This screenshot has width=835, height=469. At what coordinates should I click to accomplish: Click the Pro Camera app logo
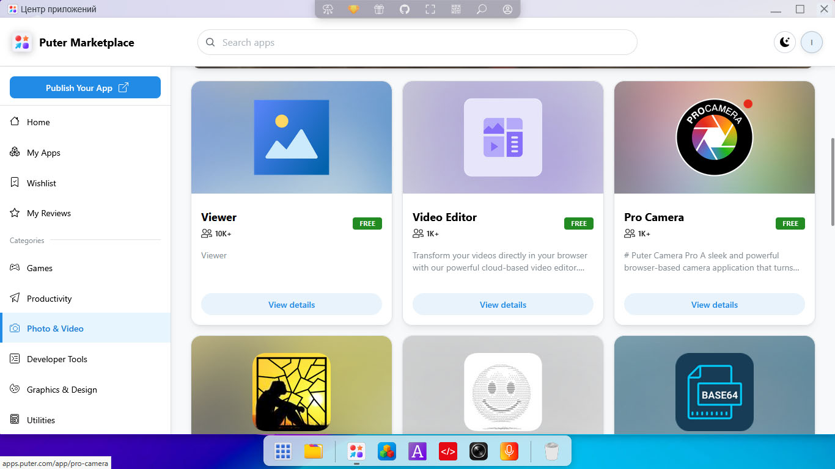point(715,137)
